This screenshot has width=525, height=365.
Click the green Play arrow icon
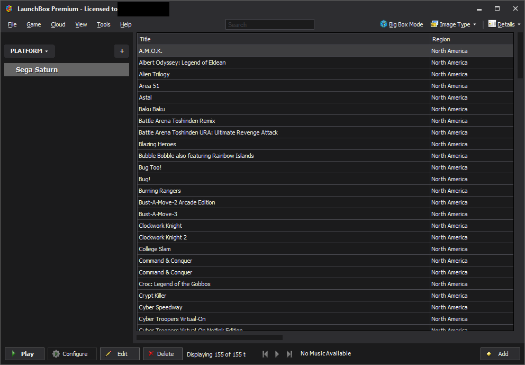[x=13, y=353]
